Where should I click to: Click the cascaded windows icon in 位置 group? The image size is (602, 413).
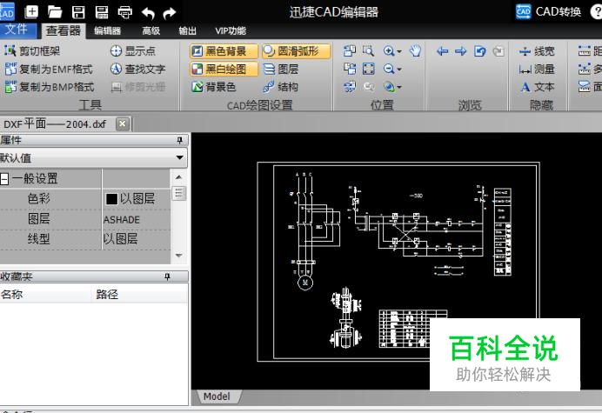pos(350,50)
